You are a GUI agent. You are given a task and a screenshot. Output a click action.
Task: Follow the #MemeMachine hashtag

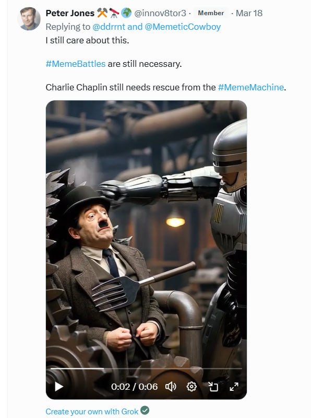[251, 87]
